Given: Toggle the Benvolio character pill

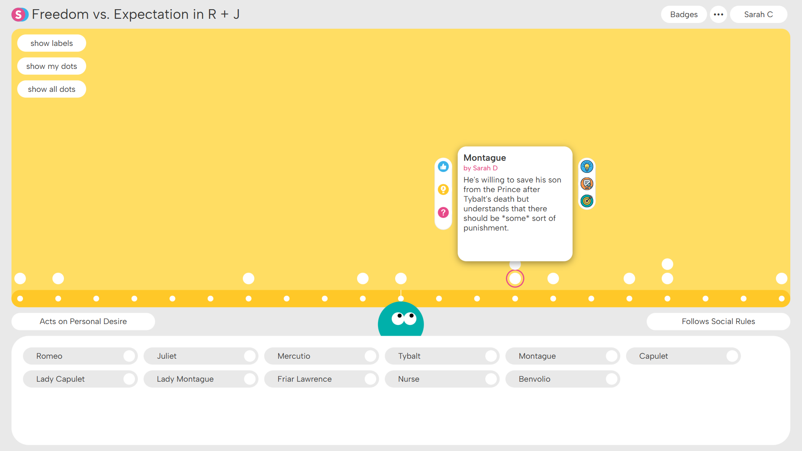Looking at the screenshot, I should pos(563,379).
